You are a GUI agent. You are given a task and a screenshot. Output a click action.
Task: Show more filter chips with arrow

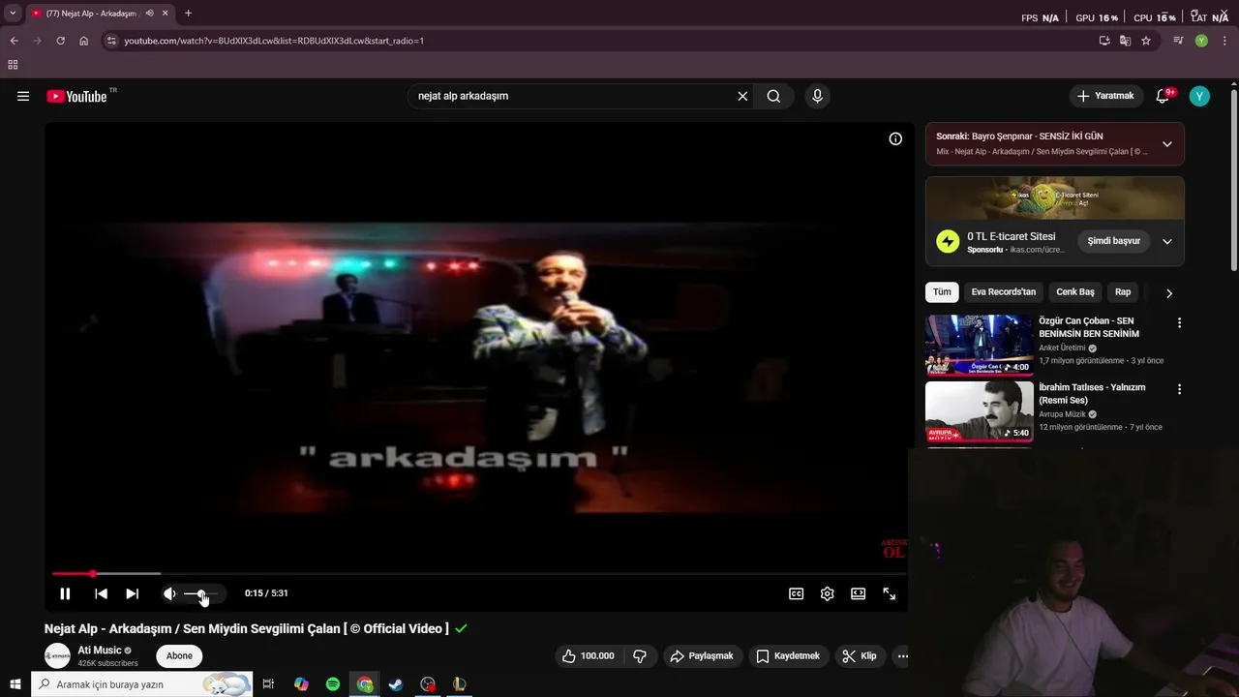coord(1168,293)
